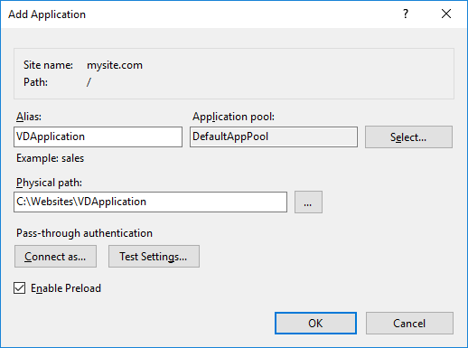Click the Cancel button
468x348 pixels.
click(409, 324)
